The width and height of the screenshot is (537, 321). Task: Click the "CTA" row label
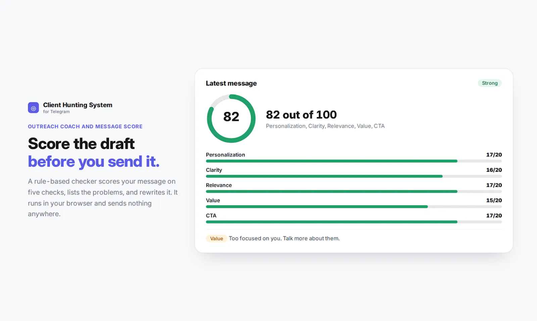point(211,216)
